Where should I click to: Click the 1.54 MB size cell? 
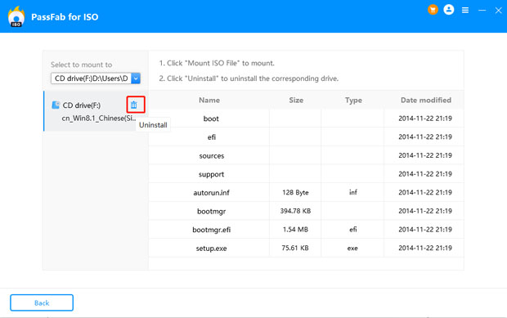[295, 230]
